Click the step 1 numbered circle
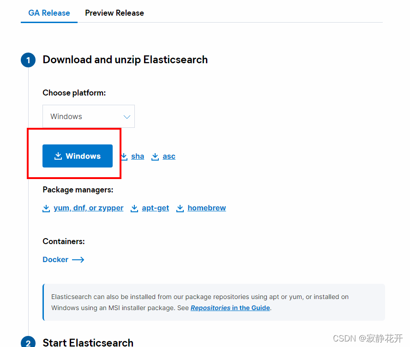Screen dimensions: 410x347 click(28, 60)
